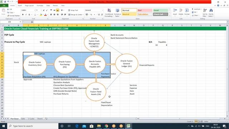229x129 pixels.
Task: Toggle Underline formatting
Action: pyautogui.click(x=29, y=15)
